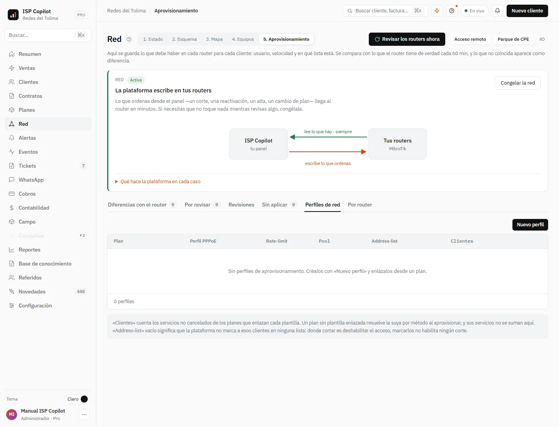Open Acceso remoto
The height and width of the screenshot is (427, 559).
point(470,39)
